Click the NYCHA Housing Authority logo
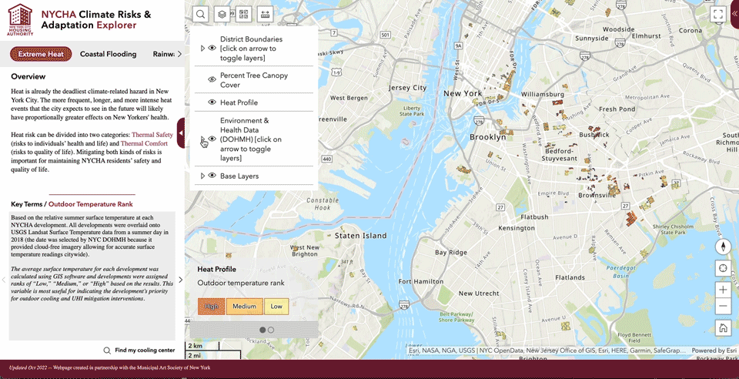 20,20
